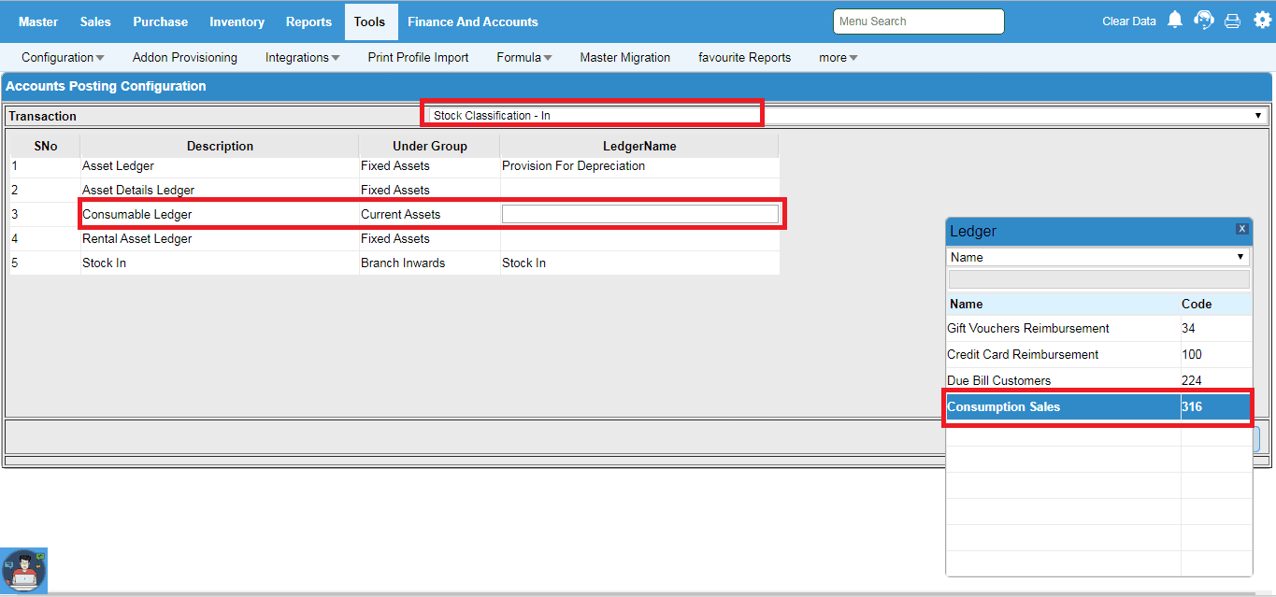Viewport: 1276px width, 597px height.
Task: Click the Branch Inwards group cell
Action: 429,263
